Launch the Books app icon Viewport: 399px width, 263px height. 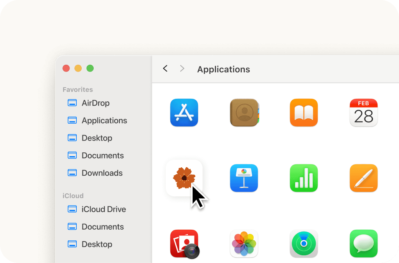[304, 113]
